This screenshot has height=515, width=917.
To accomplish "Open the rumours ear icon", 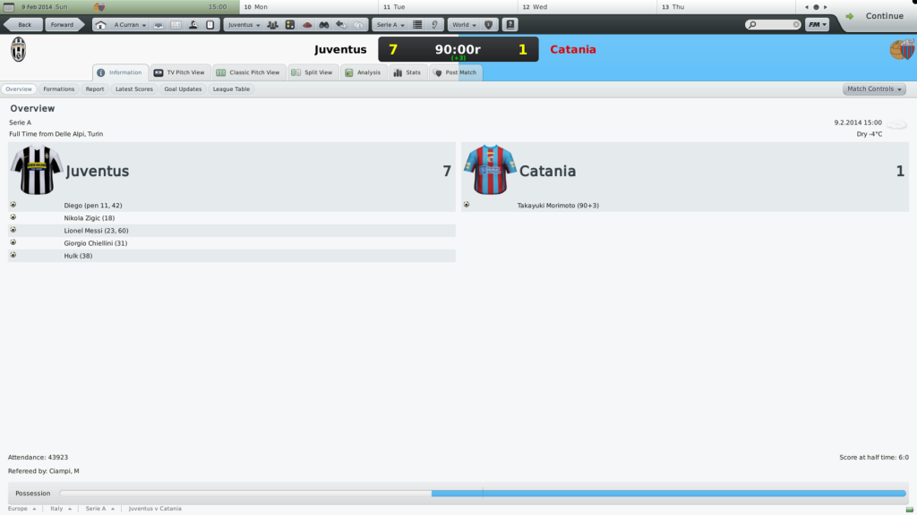I will click(x=434, y=25).
